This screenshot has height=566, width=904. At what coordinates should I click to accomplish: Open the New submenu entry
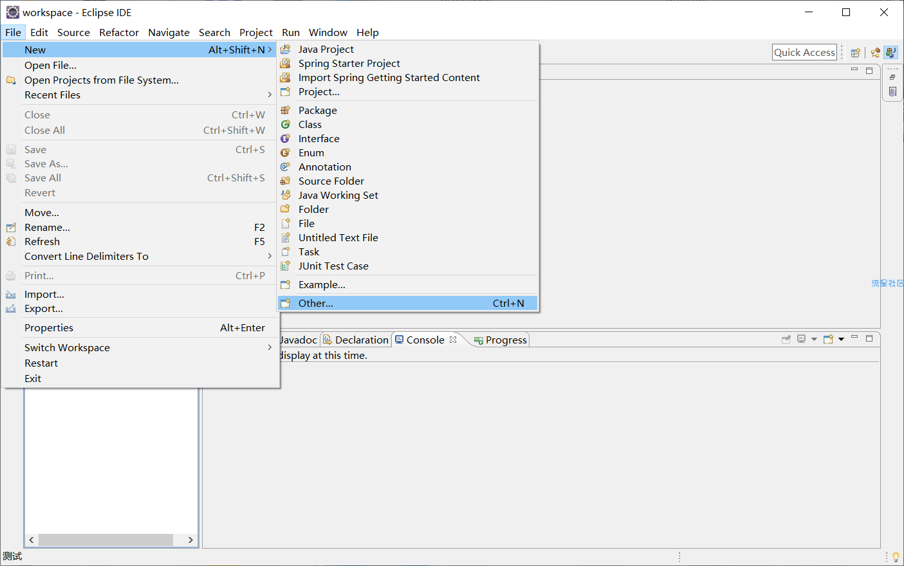[x=140, y=50]
